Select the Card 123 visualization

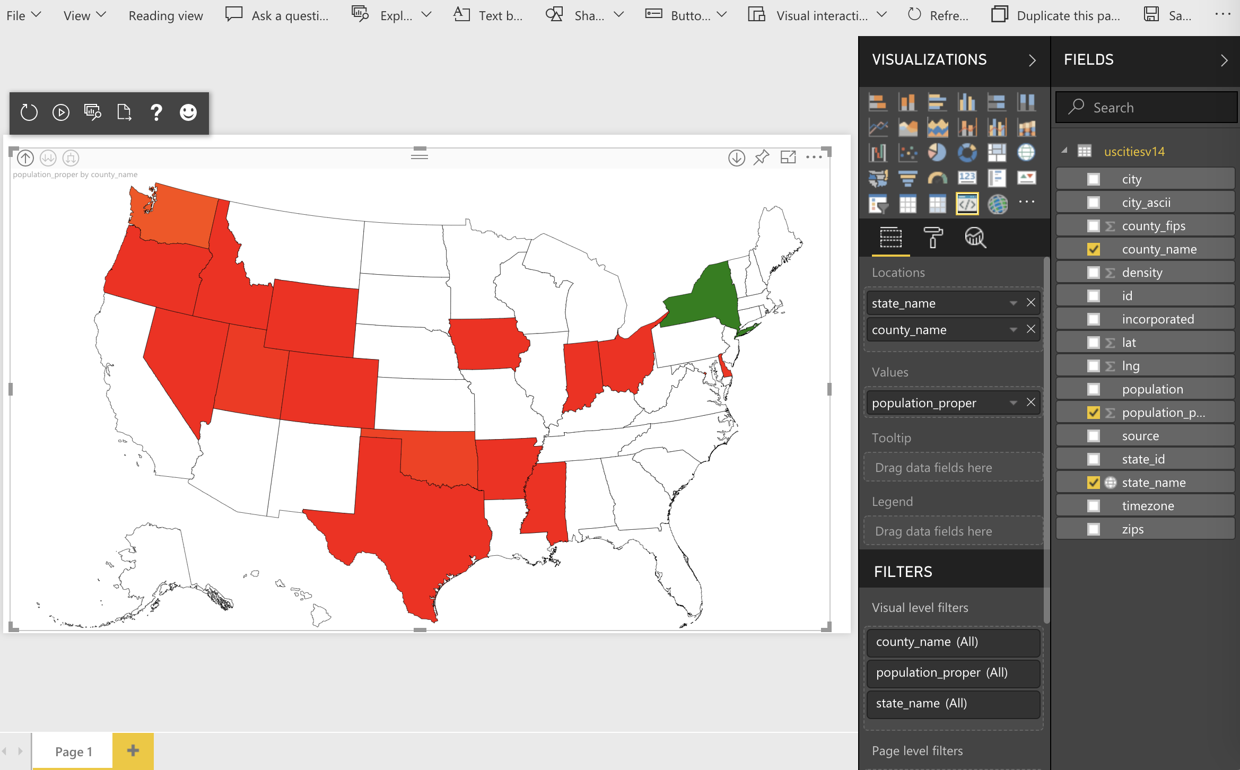(x=967, y=178)
